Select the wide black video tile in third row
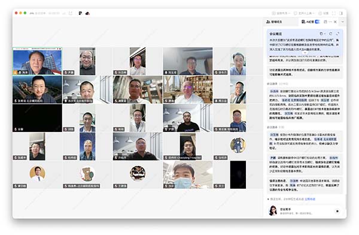 37,118
